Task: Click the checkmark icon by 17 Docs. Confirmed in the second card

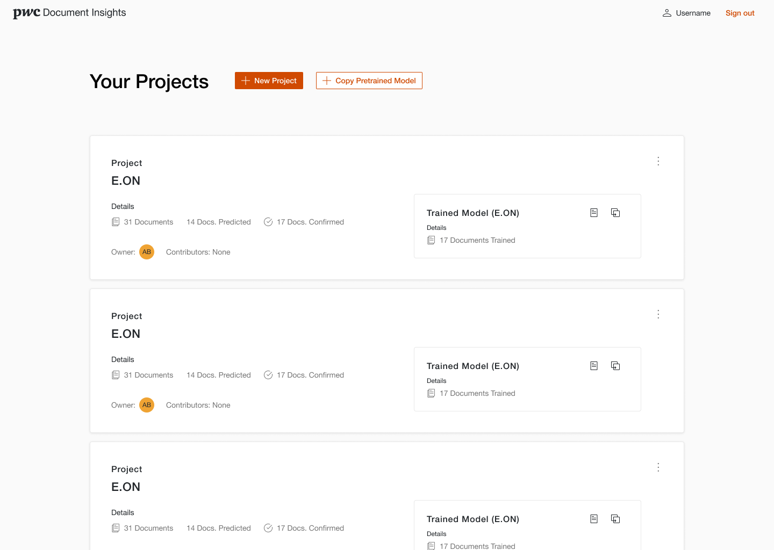Action: pyautogui.click(x=268, y=375)
